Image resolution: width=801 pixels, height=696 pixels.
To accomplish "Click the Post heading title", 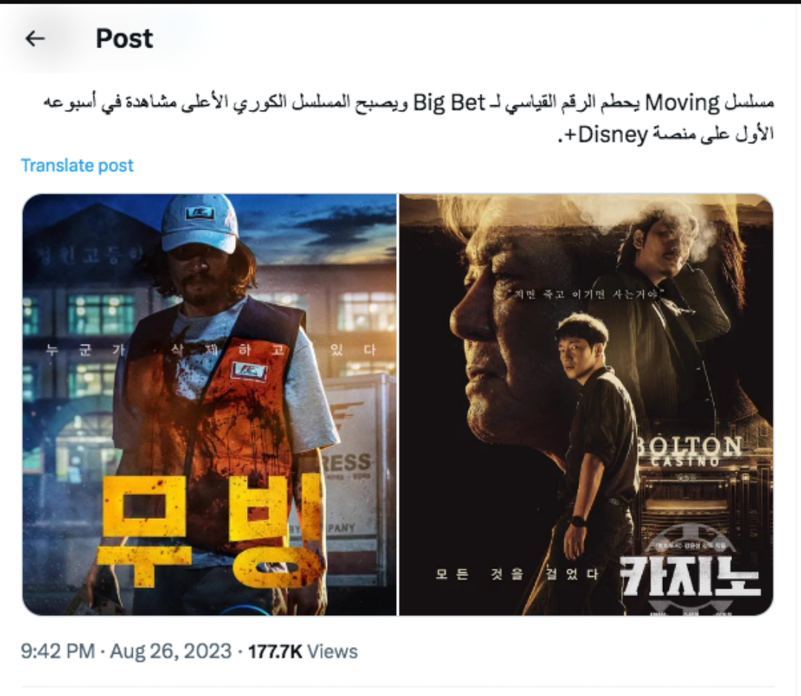I will point(124,39).
